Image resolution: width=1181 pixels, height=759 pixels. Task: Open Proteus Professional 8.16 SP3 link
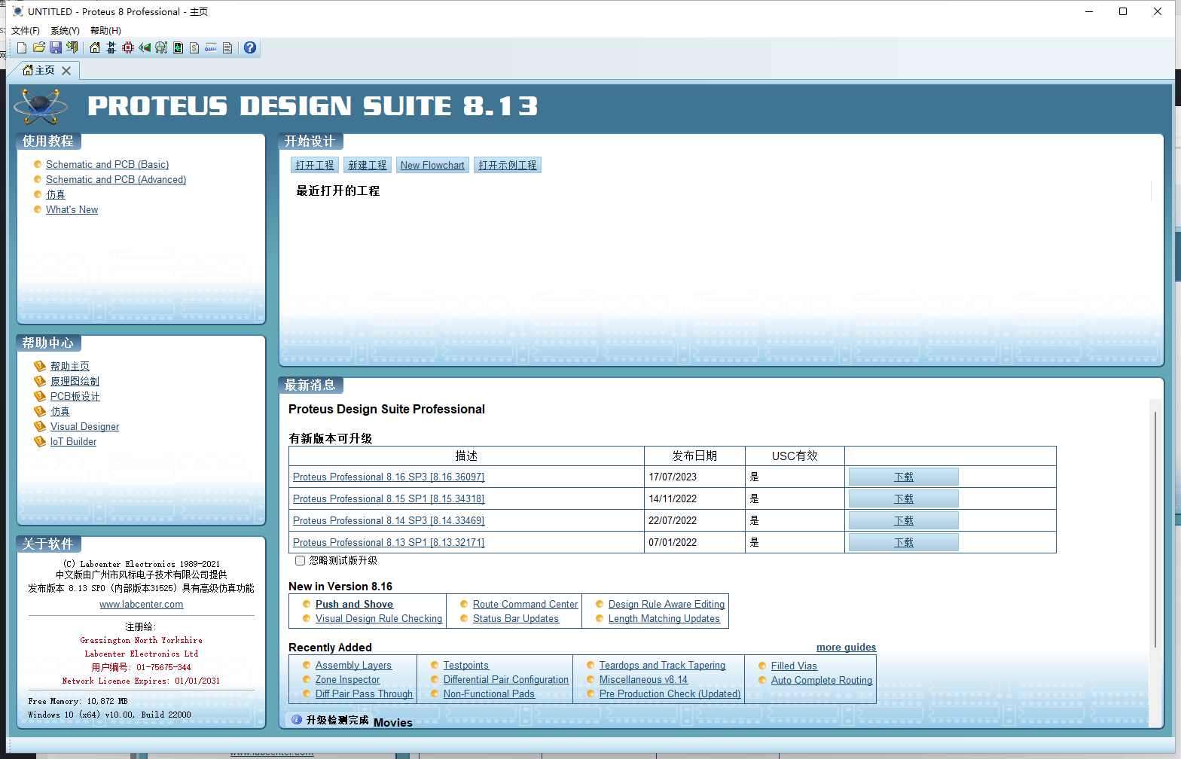pos(389,477)
